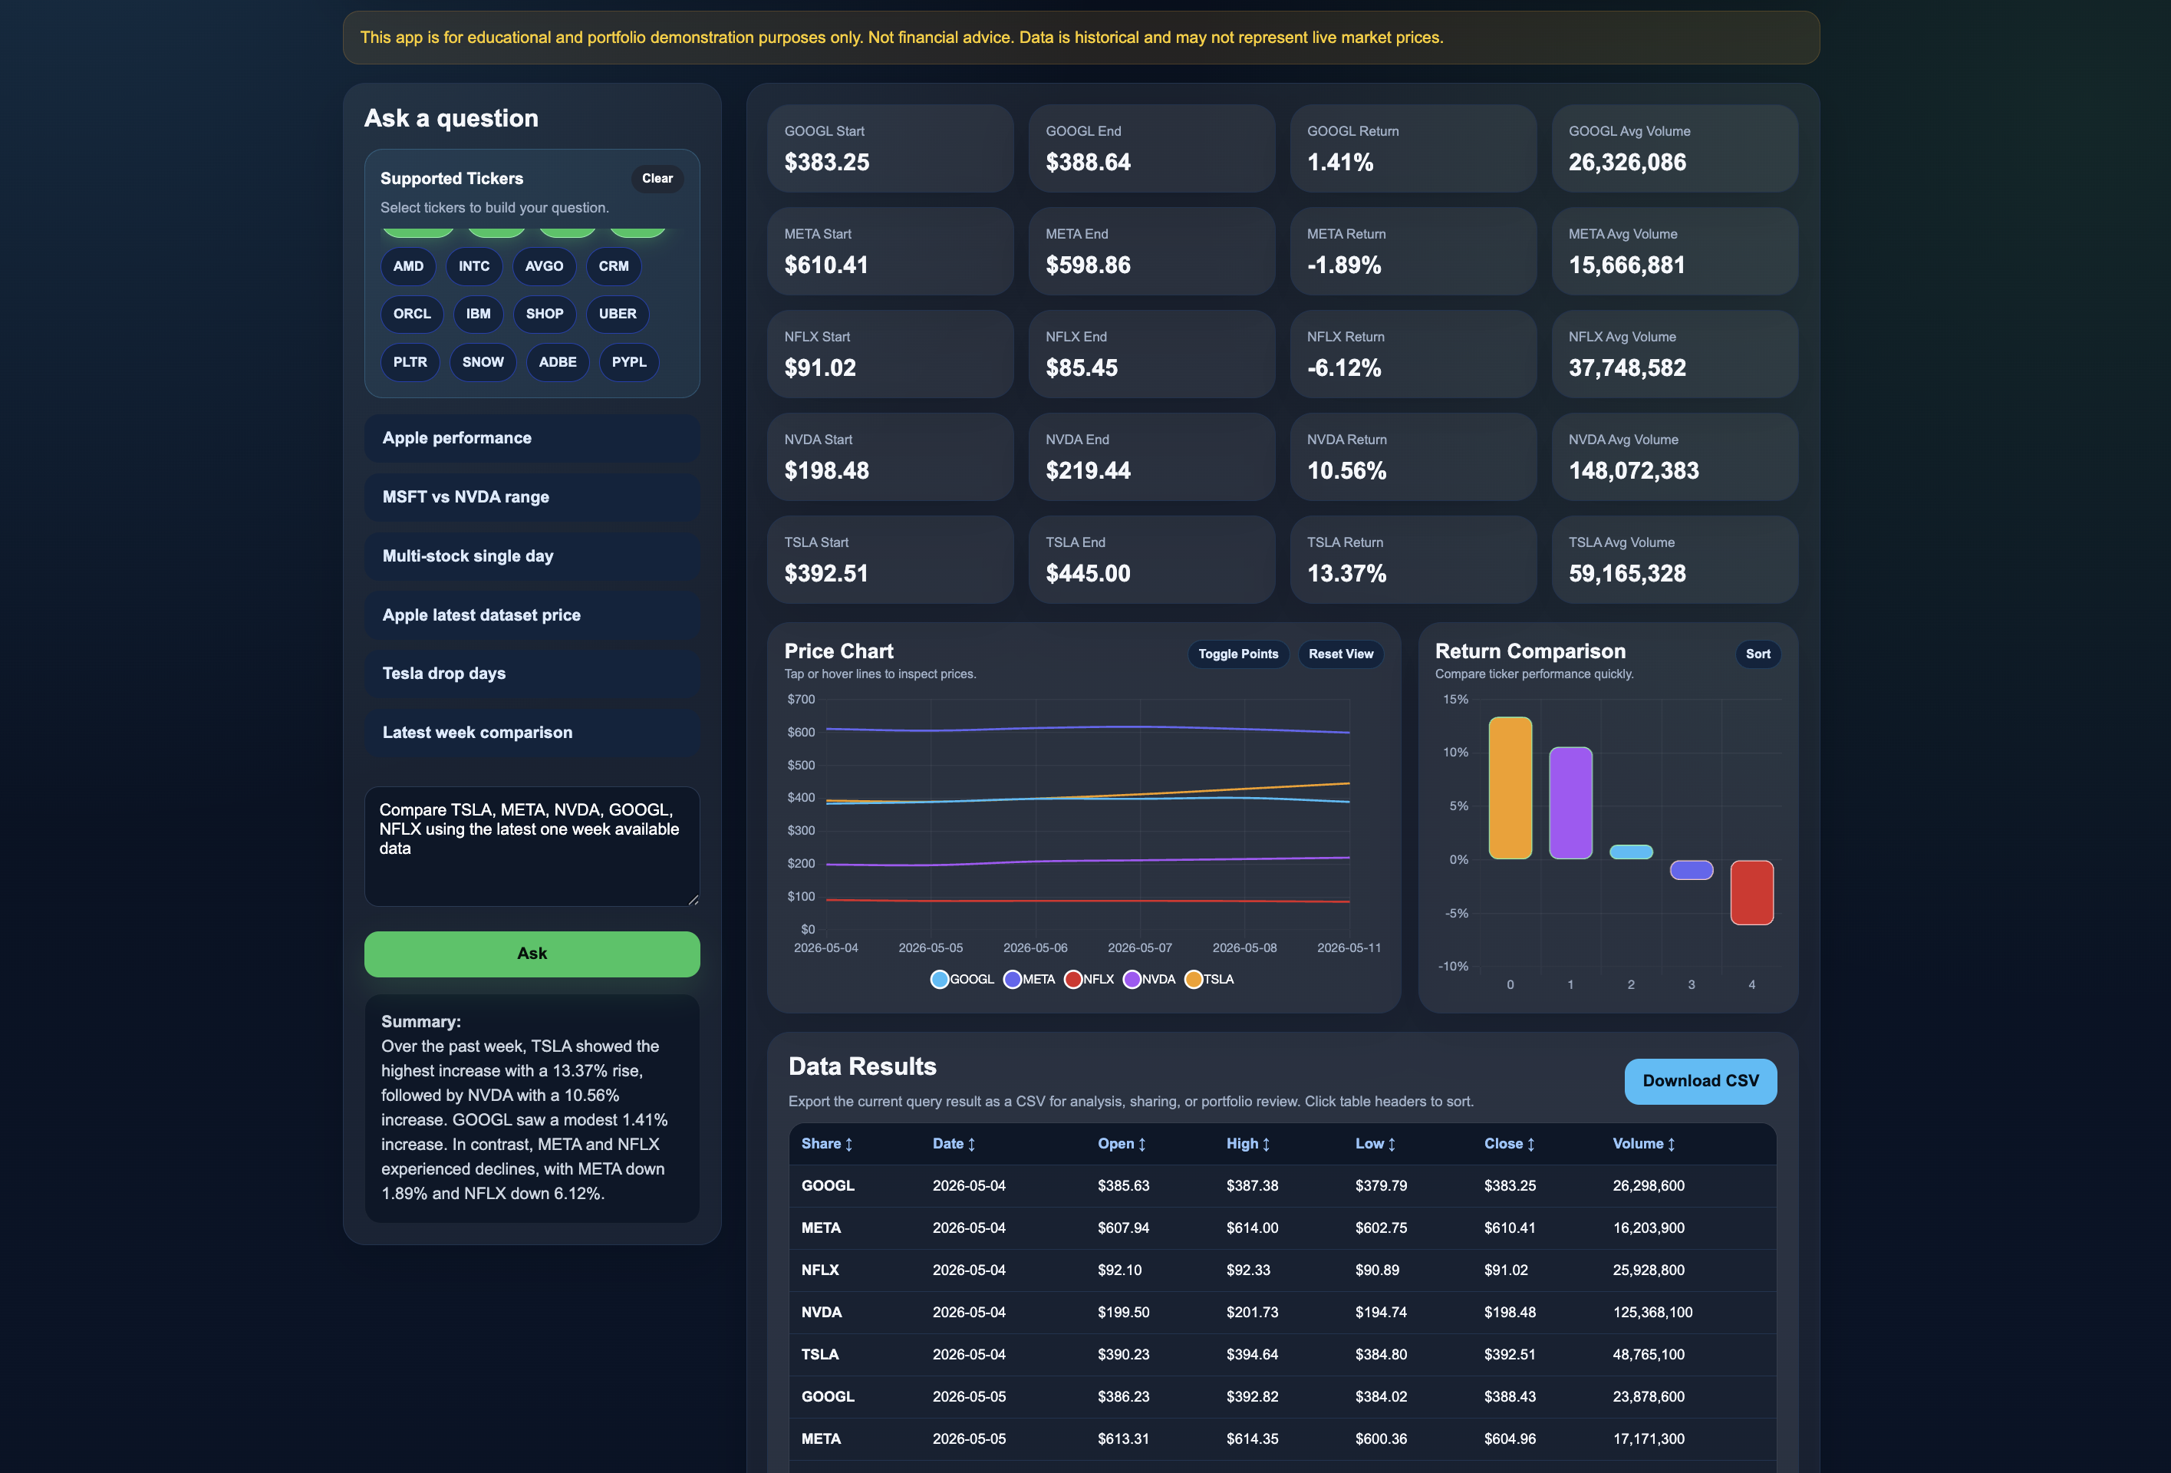Choose Apple latest dataset price preset
The width and height of the screenshot is (2171, 1473).
[532, 615]
